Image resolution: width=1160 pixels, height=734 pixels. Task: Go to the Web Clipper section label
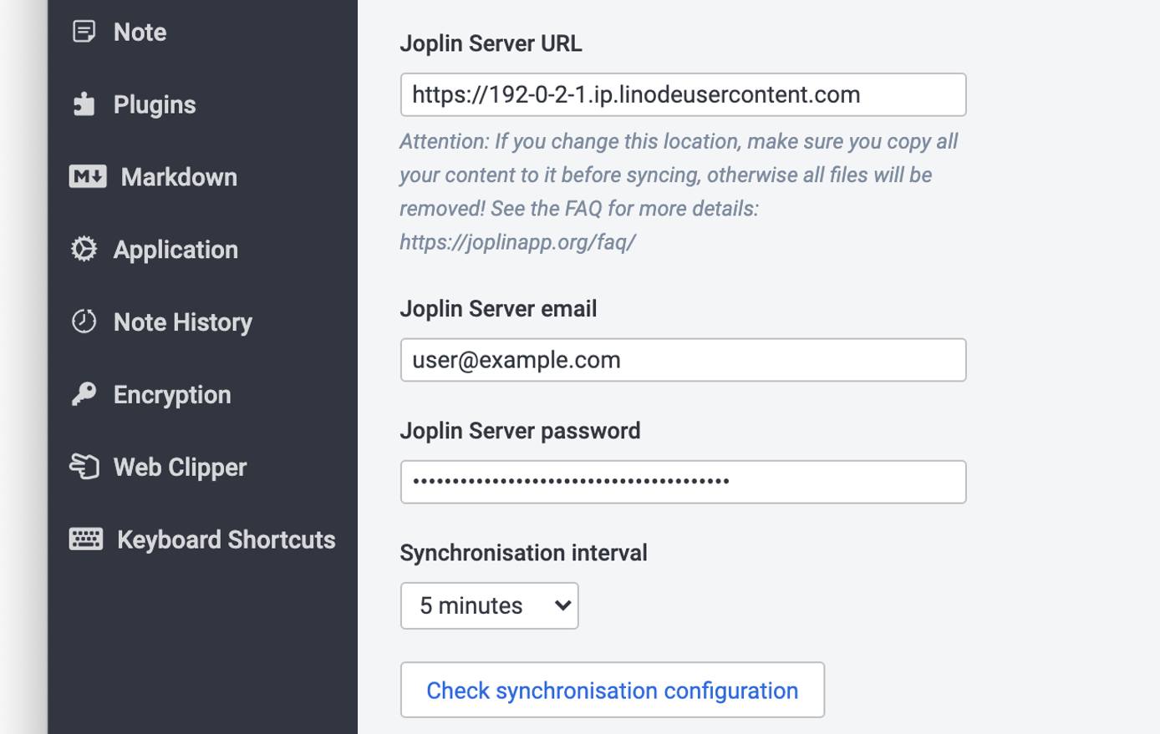[180, 466]
